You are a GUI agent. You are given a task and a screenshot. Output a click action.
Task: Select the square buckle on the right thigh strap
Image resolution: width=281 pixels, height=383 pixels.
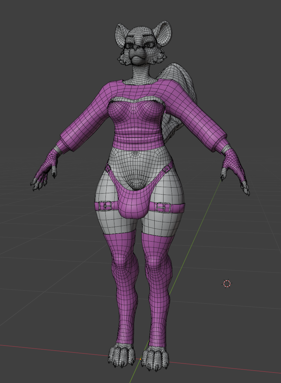click(x=163, y=207)
